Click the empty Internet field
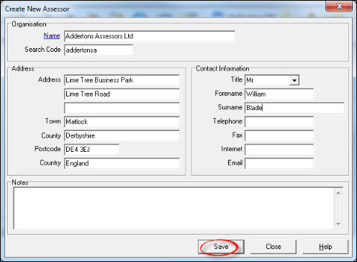 coord(279,150)
